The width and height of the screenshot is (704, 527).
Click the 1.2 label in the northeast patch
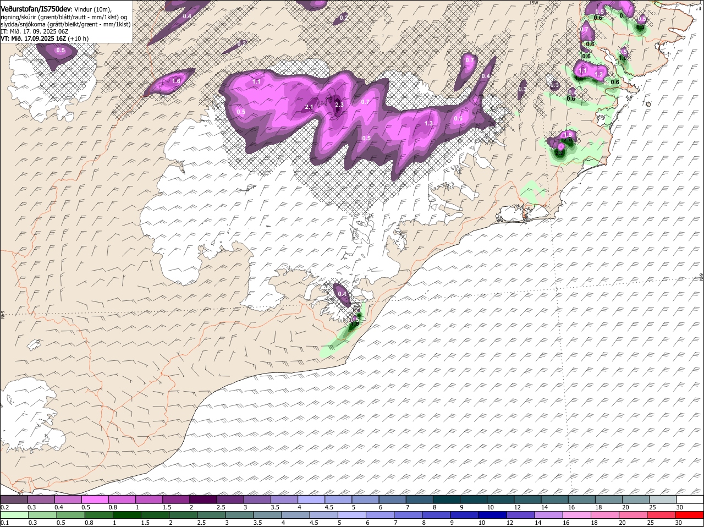click(x=599, y=74)
